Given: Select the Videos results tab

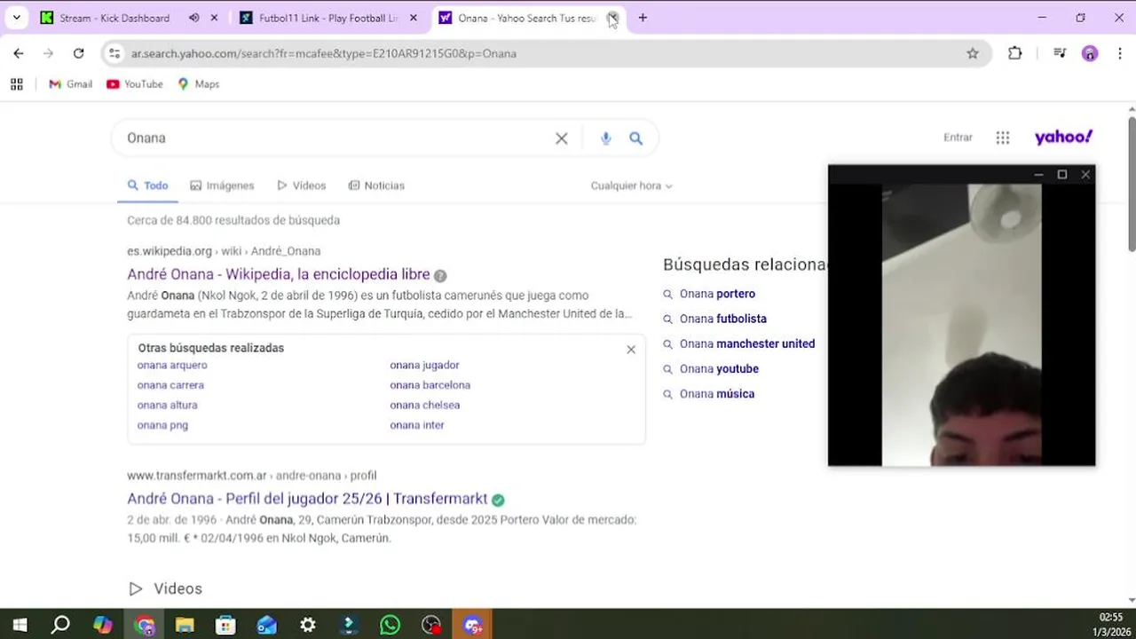Looking at the screenshot, I should [301, 185].
